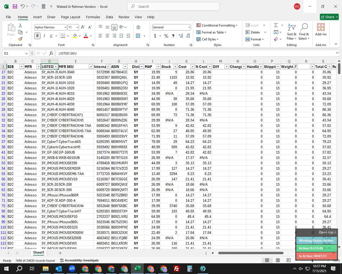Click Decrease Indent icon
Viewport: 342px width, 274px height.
click(x=121, y=36)
